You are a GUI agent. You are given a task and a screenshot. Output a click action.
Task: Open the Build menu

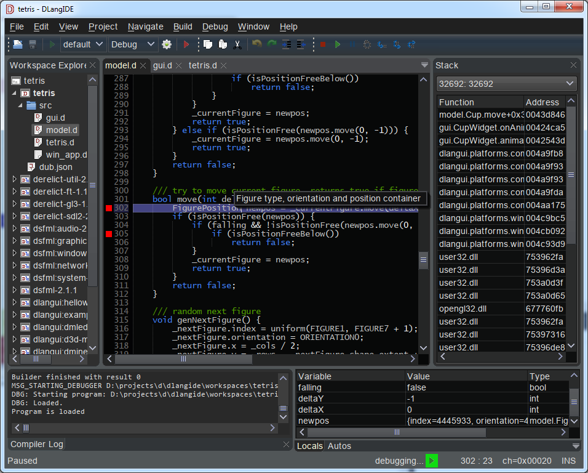[x=183, y=26]
